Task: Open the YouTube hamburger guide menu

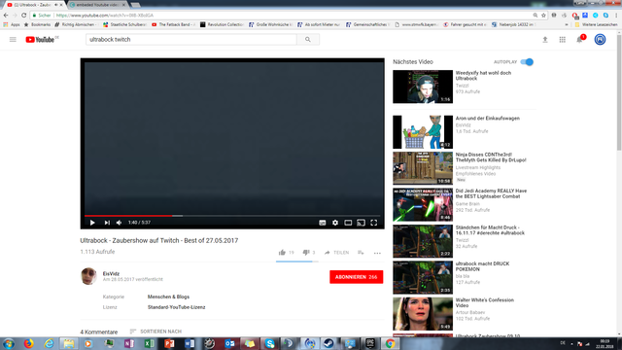Action: pos(13,39)
